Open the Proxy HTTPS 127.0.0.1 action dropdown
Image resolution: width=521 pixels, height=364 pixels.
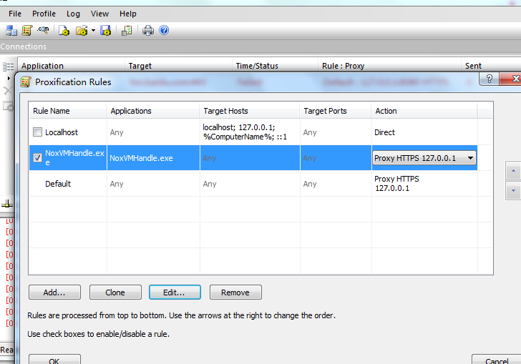point(424,158)
